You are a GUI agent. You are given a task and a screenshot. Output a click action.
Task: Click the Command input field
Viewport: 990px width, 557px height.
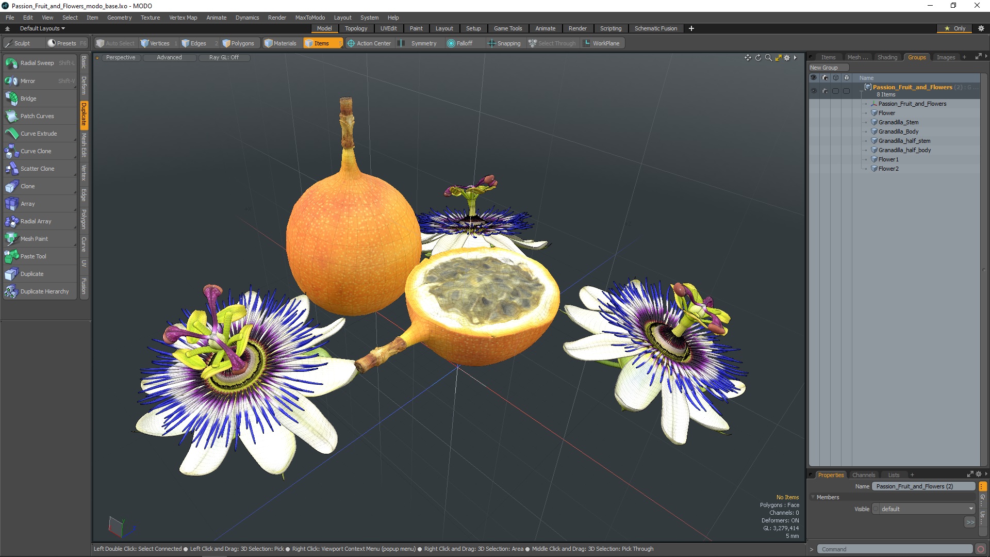[894, 549]
